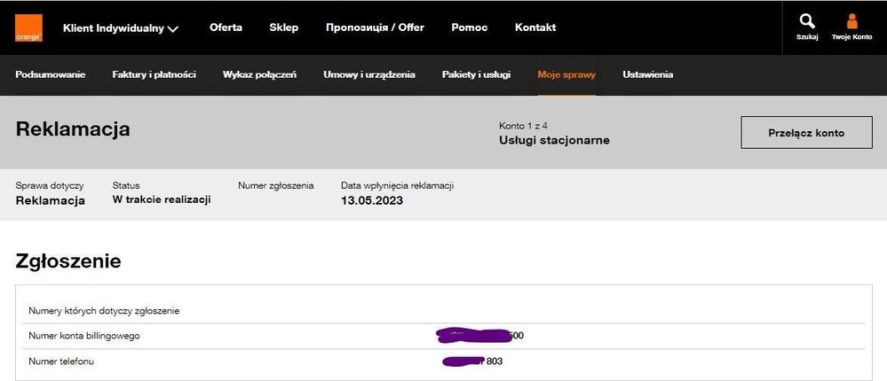
Task: Open the Twoje Konto user icon
Action: (851, 22)
